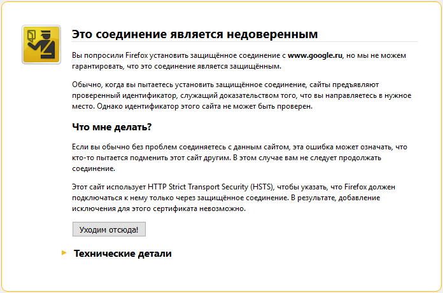Screen dimensions: 443x293
Task: Click the separator line under the main heading
Action: 245,42
